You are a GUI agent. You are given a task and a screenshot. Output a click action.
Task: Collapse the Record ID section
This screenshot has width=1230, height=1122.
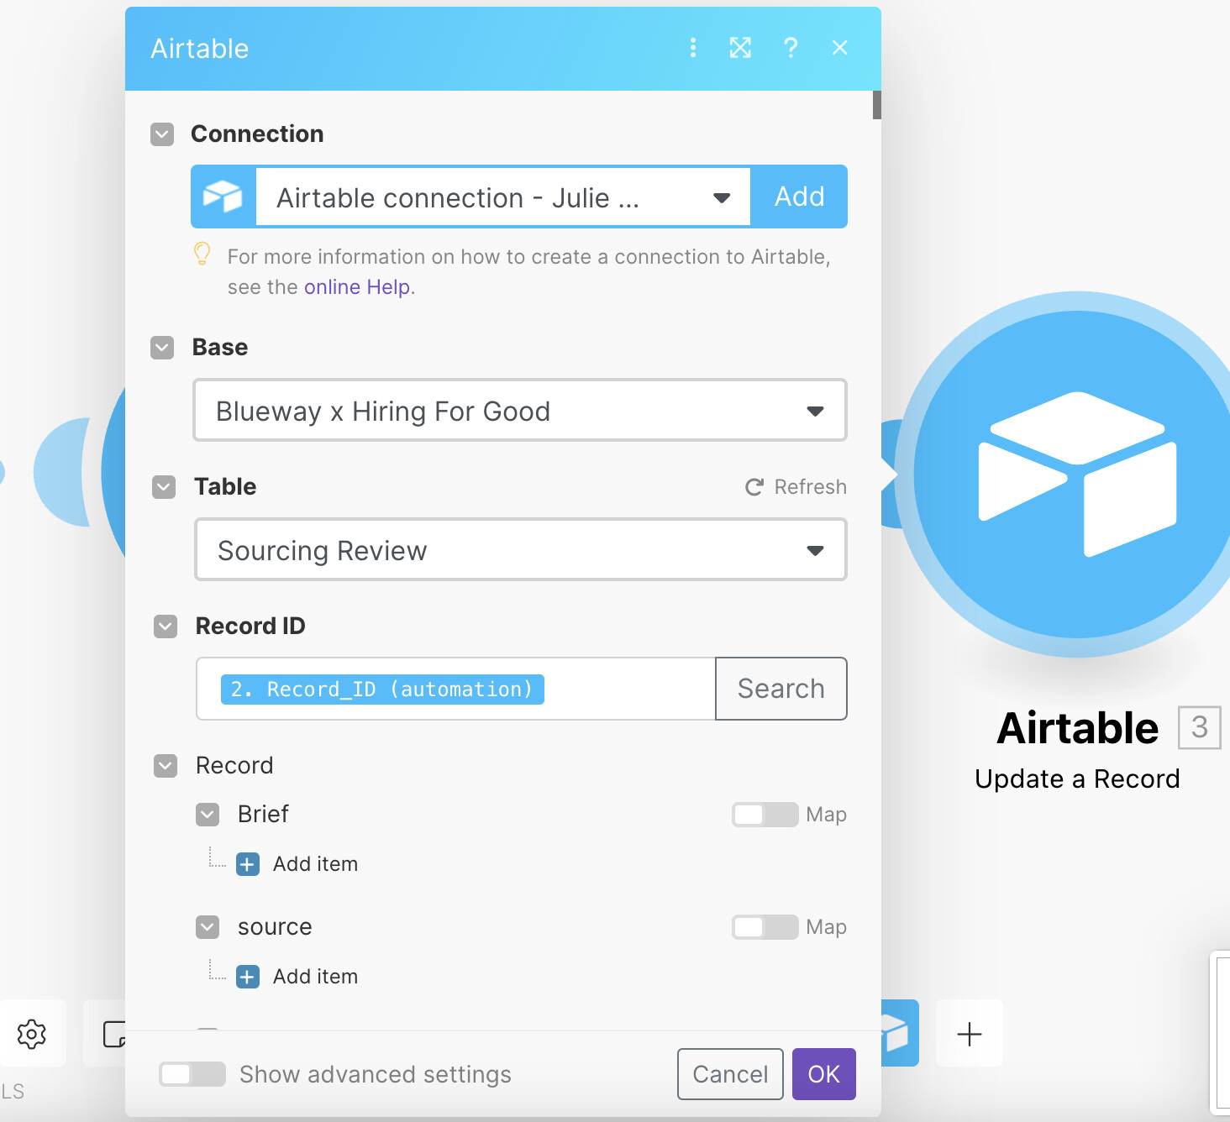click(x=166, y=627)
